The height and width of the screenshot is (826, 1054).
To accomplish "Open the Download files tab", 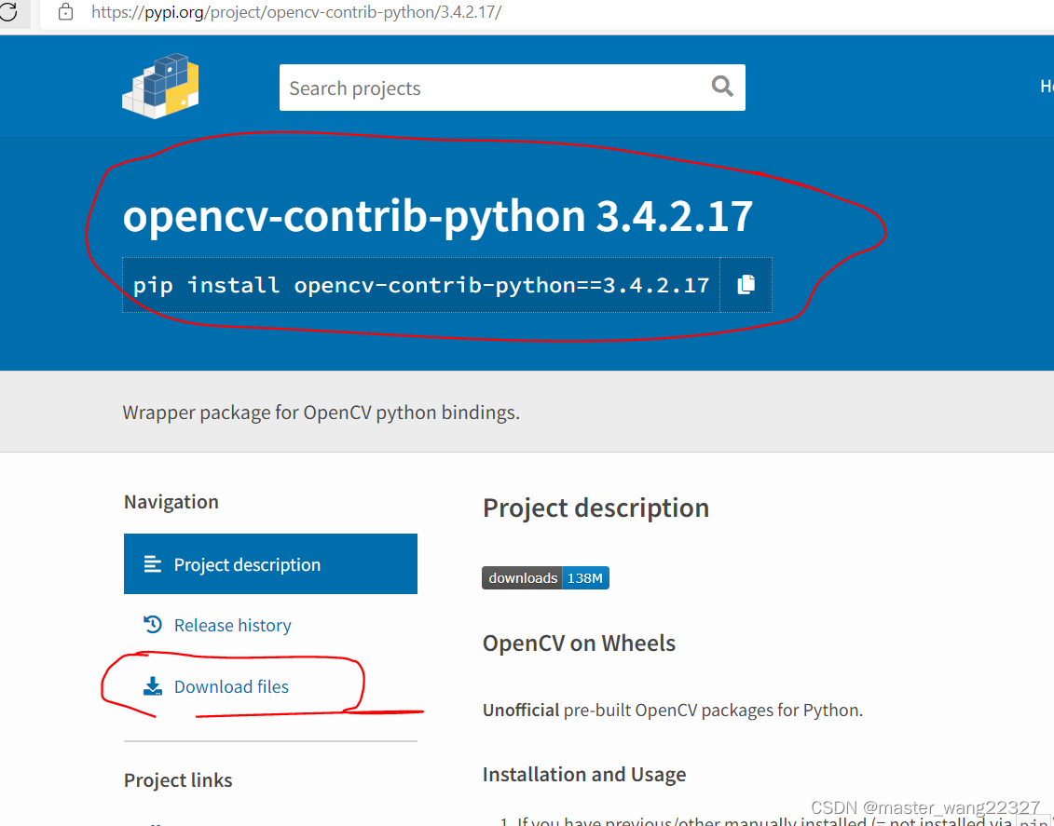I will [x=230, y=686].
